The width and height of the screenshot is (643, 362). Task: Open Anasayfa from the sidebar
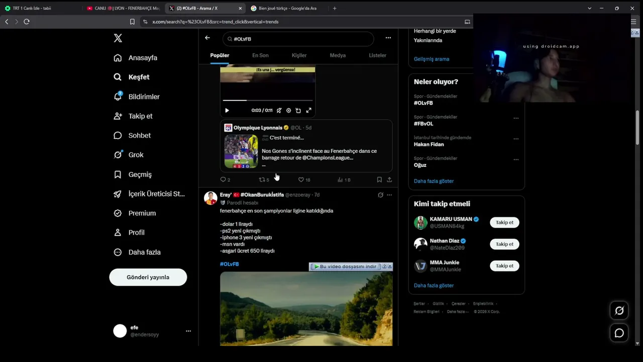coord(136,58)
